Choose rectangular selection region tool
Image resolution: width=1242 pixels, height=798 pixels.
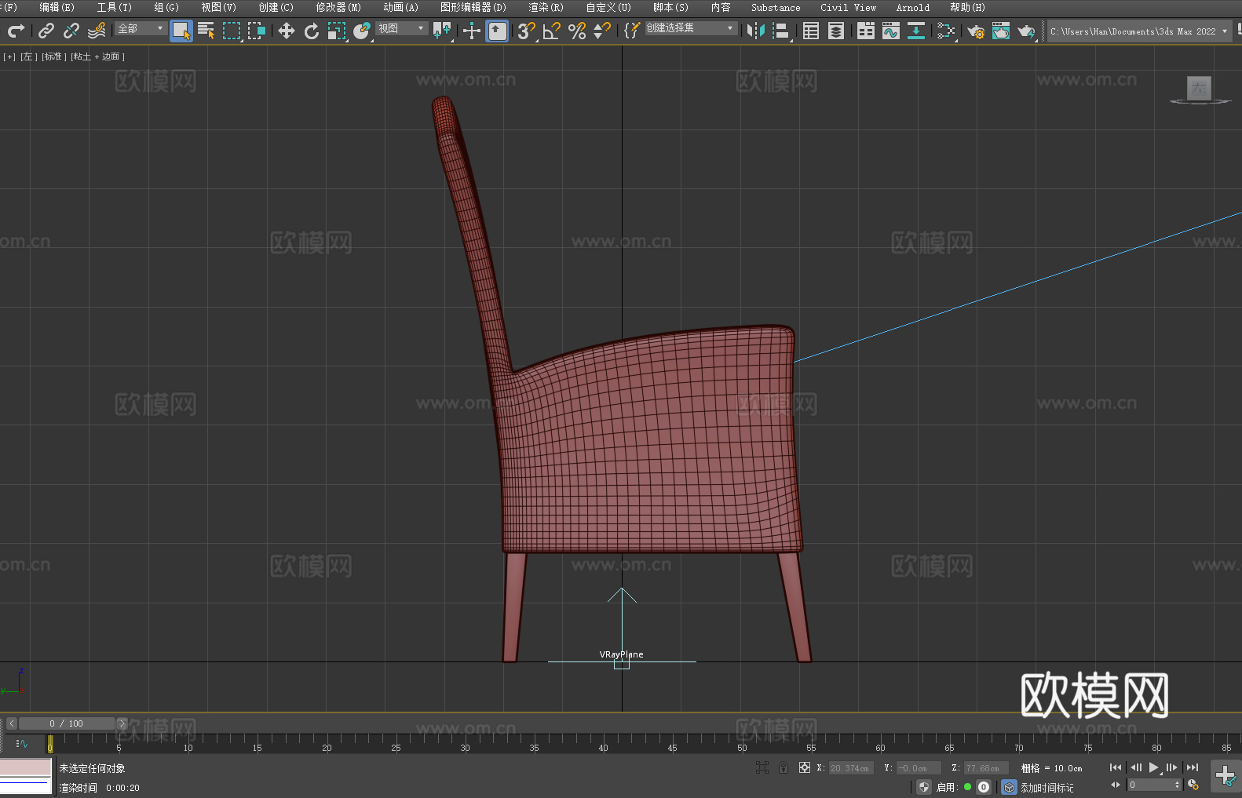pos(232,31)
